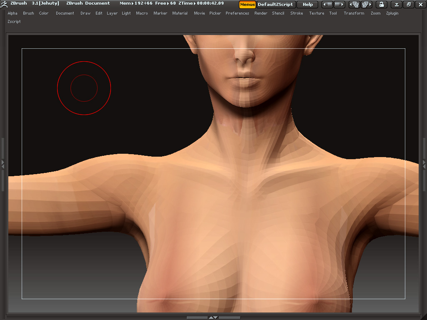Expand the bottom tray divider arrows
Image resolution: width=427 pixels, height=320 pixels.
tap(213, 317)
